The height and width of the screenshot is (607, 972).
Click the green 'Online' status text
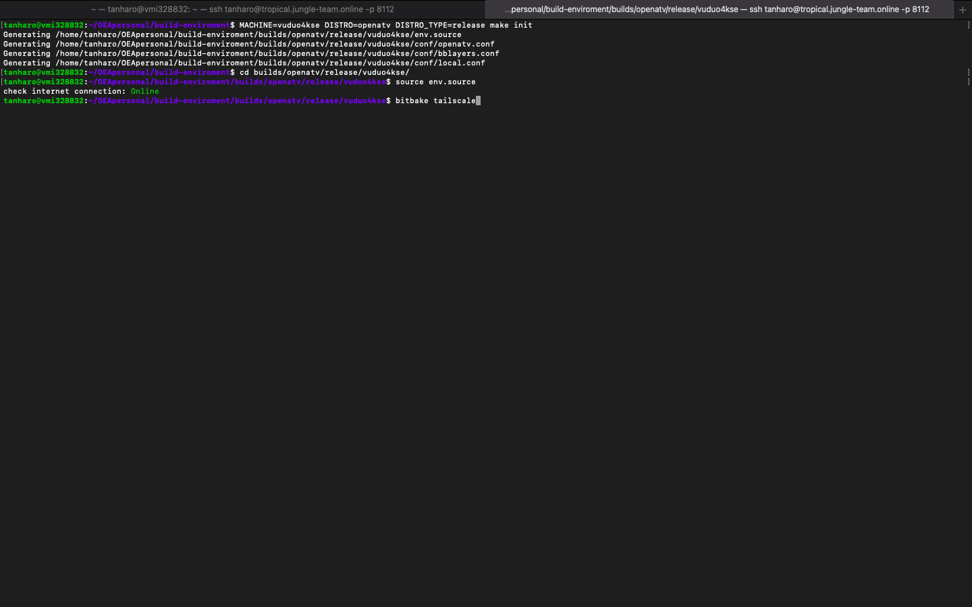pyautogui.click(x=144, y=91)
